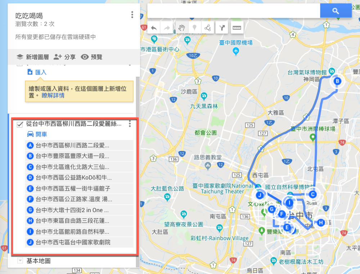
Task: Click marker B on the map
Action: click(337, 81)
